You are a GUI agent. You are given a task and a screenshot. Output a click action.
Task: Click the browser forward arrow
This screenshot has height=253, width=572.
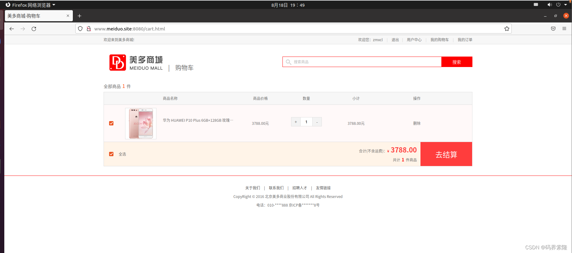(23, 29)
